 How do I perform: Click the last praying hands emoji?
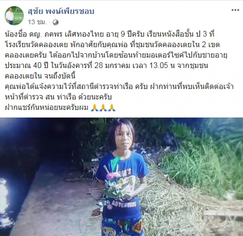(x=112, y=108)
